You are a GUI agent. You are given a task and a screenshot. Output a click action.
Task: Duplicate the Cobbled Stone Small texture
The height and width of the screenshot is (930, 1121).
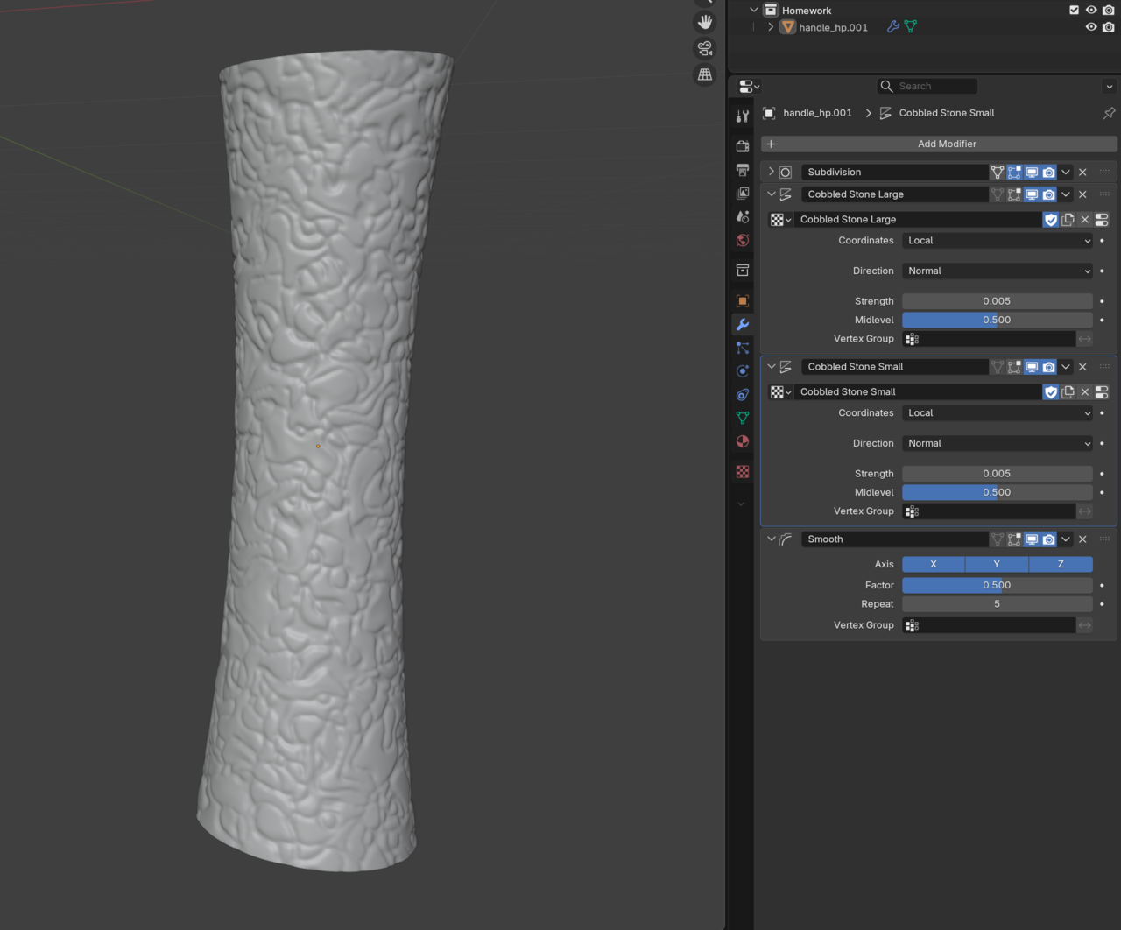pyautogui.click(x=1068, y=392)
